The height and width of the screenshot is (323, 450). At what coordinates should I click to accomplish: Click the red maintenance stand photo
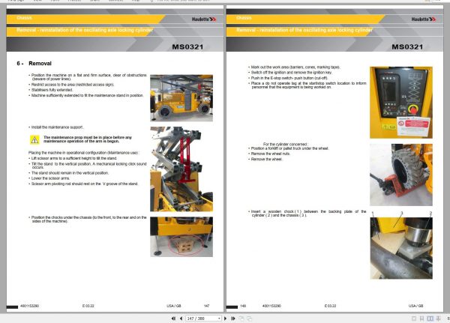point(181,169)
